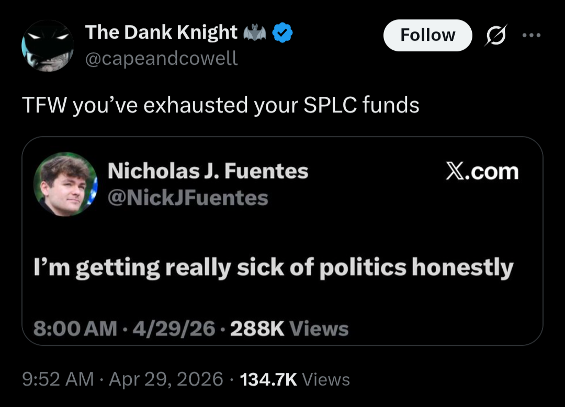Click the @capeandcowell handle

coord(161,58)
